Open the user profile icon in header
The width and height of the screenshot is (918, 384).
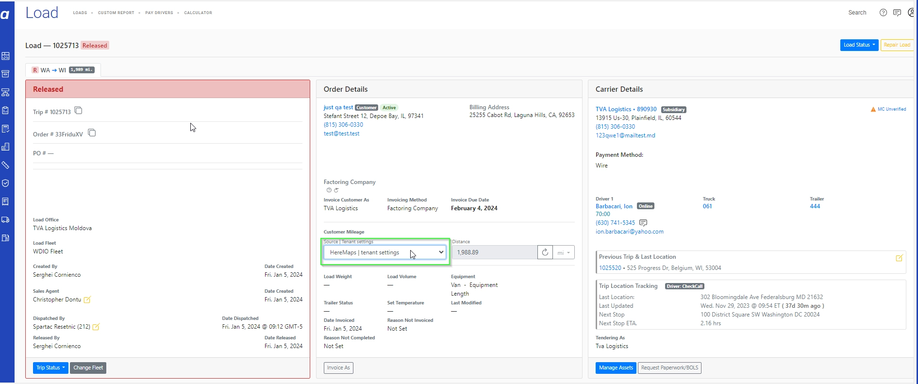coord(911,13)
